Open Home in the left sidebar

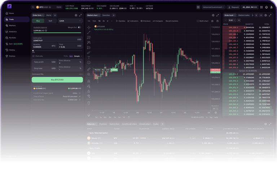(10, 13)
